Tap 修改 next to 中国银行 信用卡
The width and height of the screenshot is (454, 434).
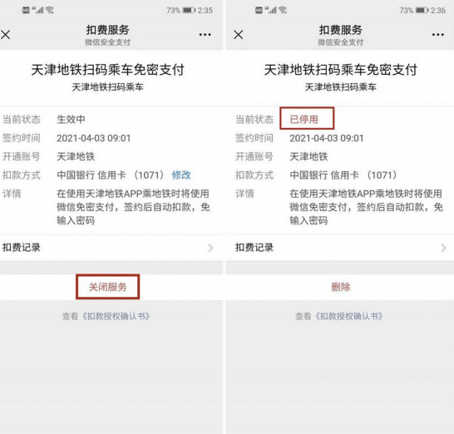pyautogui.click(x=181, y=175)
